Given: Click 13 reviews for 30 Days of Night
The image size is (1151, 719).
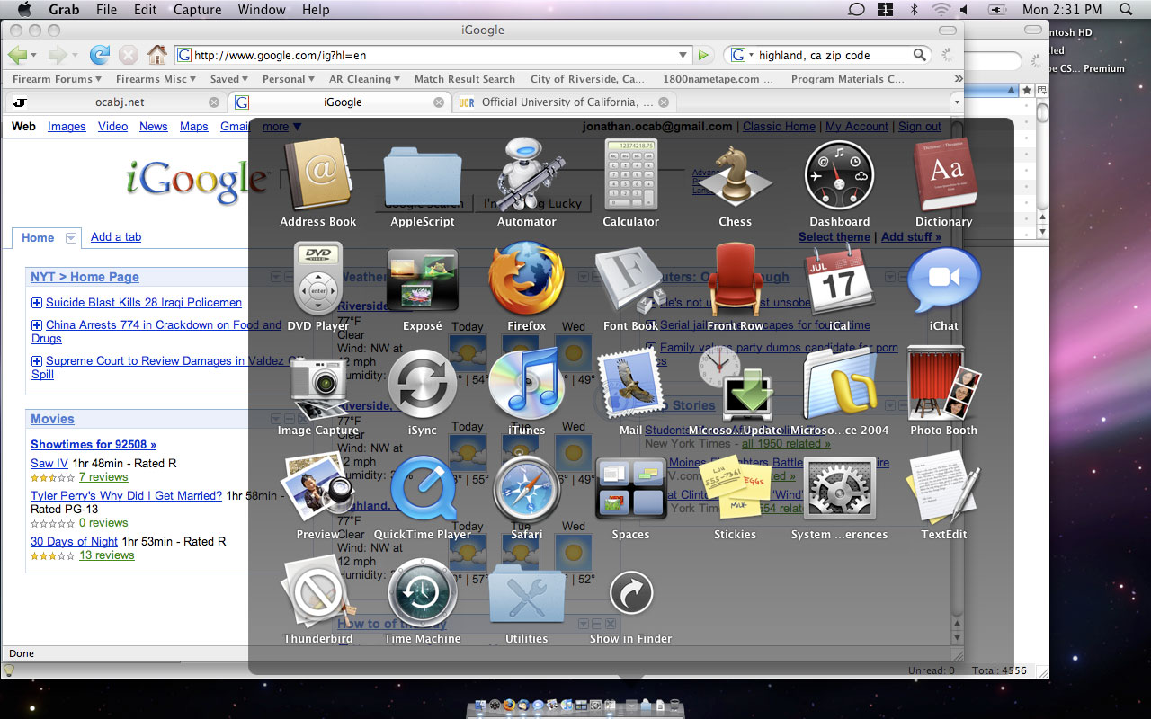Looking at the screenshot, I should (106, 555).
